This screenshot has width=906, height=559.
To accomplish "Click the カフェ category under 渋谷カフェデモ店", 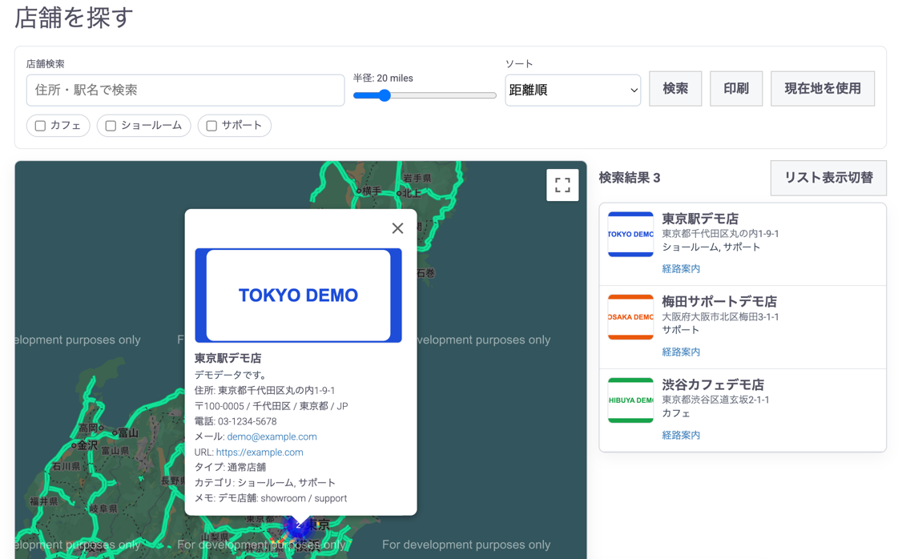I will (676, 413).
